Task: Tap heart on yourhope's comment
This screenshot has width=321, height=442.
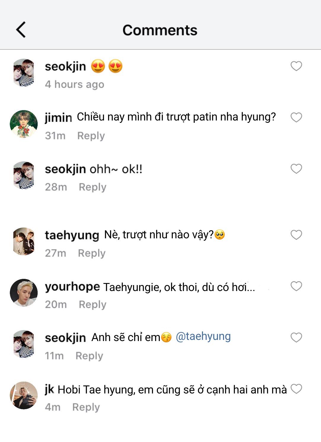Action: pos(296,286)
